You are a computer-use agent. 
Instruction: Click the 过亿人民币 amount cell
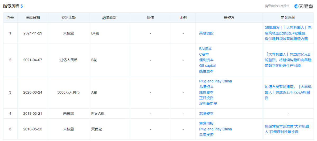click(x=68, y=60)
